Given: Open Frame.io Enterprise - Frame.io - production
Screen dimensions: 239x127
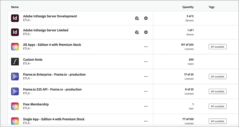Looking at the screenshot, I should [x=54, y=74].
